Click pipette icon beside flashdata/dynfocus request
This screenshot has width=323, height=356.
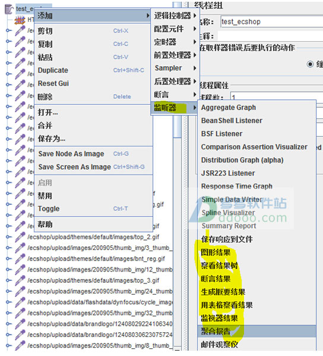click(20, 302)
